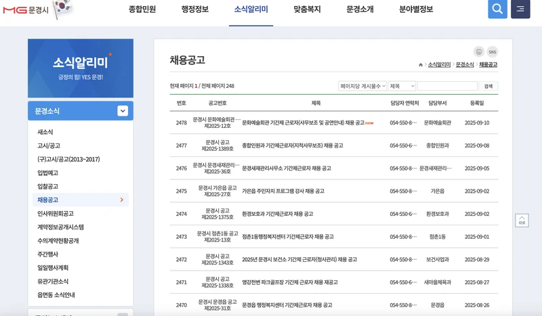This screenshot has width=542, height=316.
Task: Open (구)고시/공고(2013~2017) sidebar link
Action: tap(68, 159)
